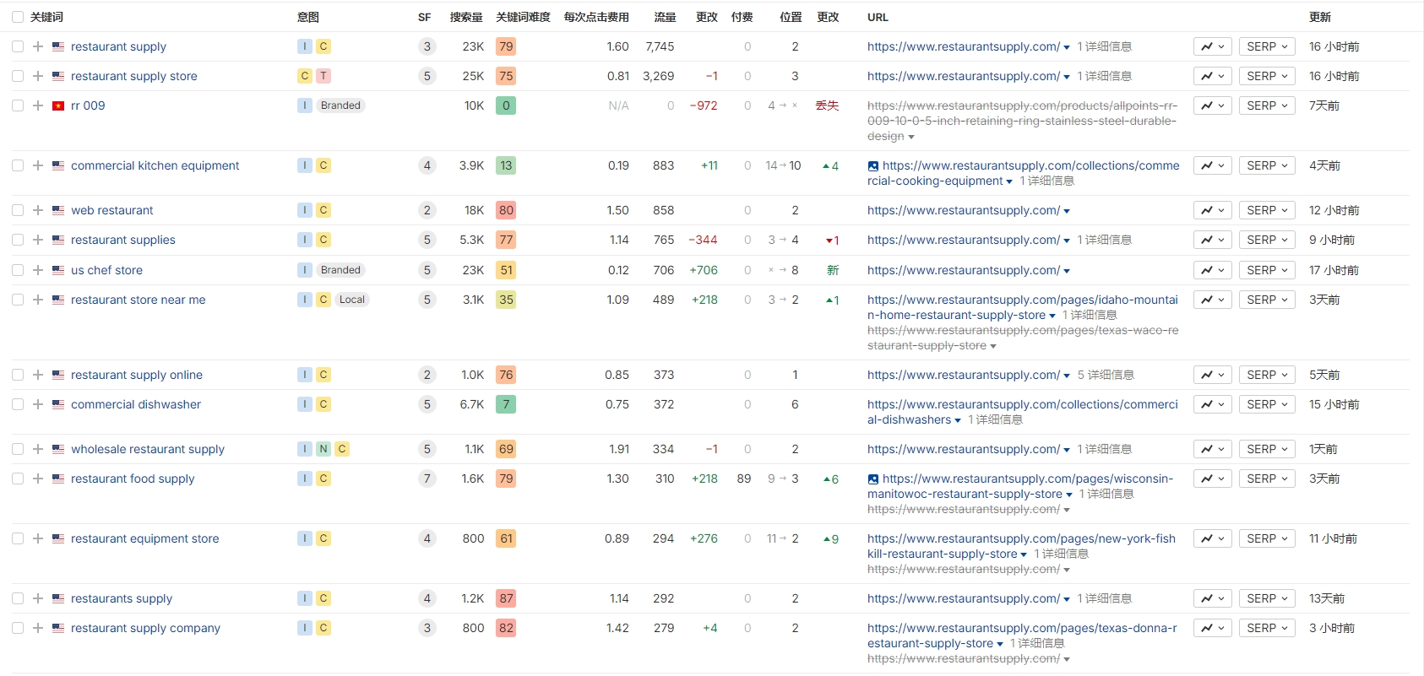Click the image icon before commercial-cooking-equipment URL

(873, 166)
